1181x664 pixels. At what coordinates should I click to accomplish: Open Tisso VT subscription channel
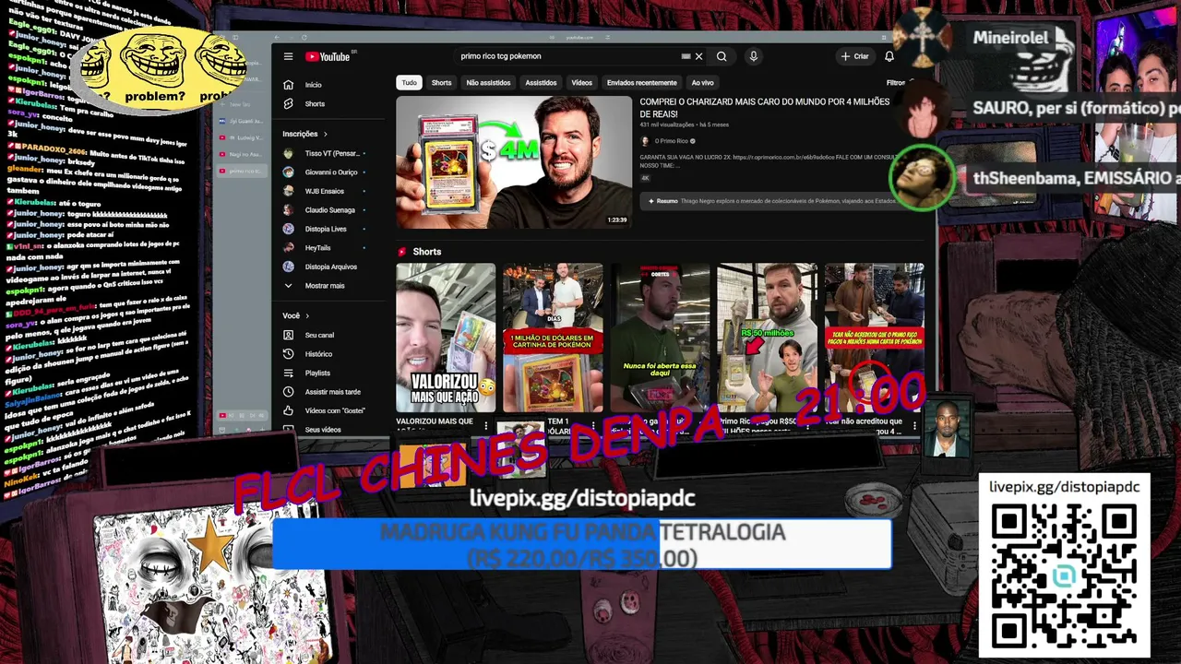coord(328,153)
